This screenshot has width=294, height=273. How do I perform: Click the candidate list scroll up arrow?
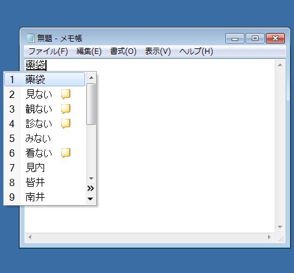coord(91,78)
